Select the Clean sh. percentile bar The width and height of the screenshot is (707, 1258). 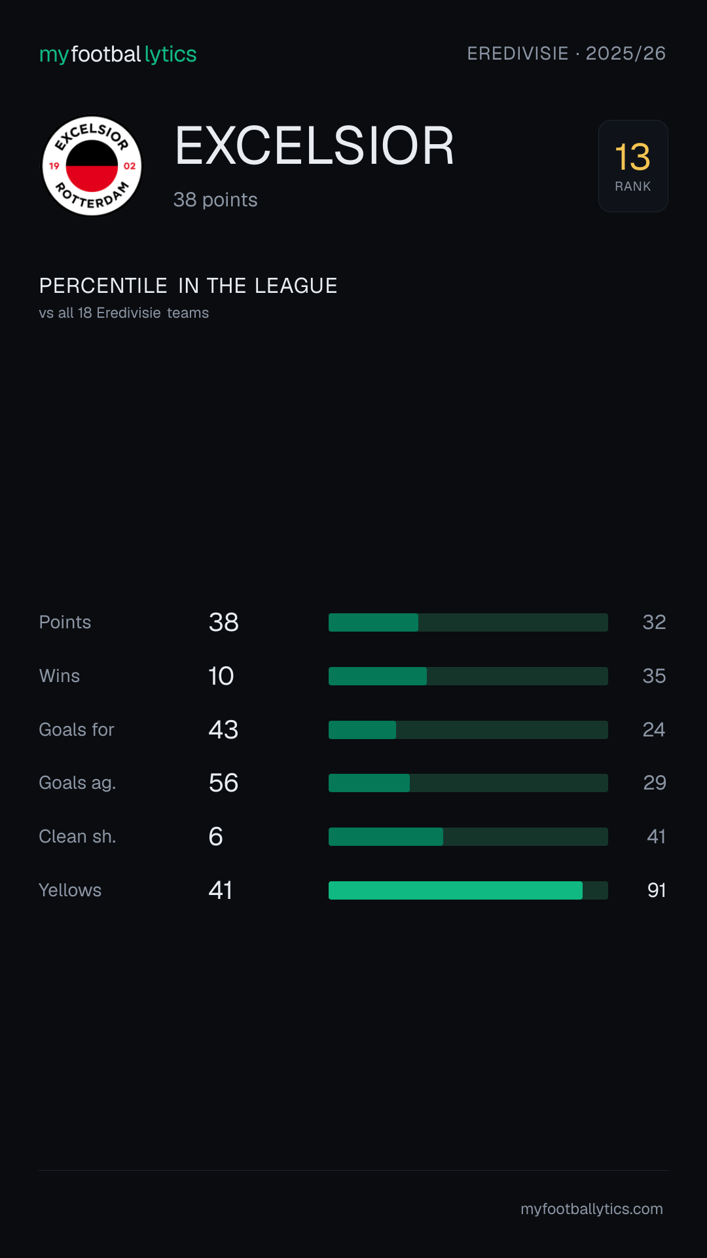pyautogui.click(x=468, y=837)
